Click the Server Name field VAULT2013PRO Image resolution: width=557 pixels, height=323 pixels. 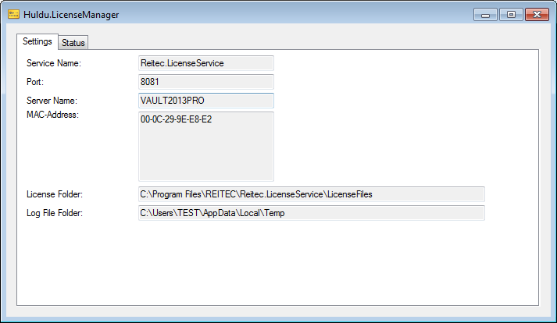point(205,101)
